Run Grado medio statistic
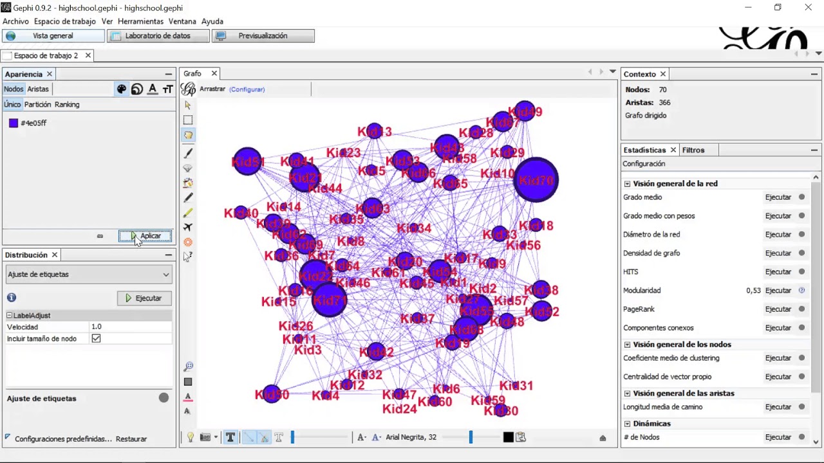This screenshot has width=824, height=463. coord(778,197)
